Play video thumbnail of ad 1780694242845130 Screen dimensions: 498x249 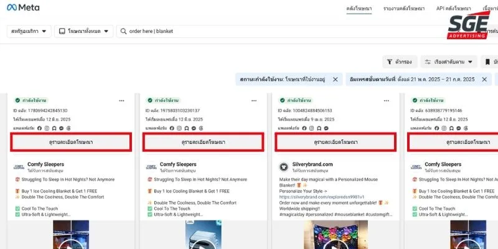click(x=71, y=235)
